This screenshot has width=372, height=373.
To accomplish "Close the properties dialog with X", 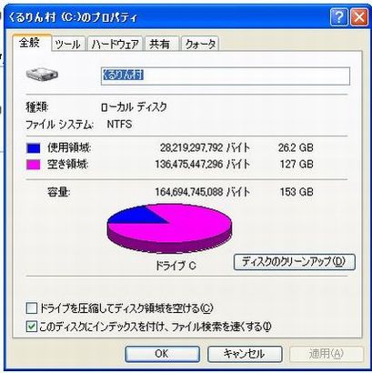I will click(359, 17).
